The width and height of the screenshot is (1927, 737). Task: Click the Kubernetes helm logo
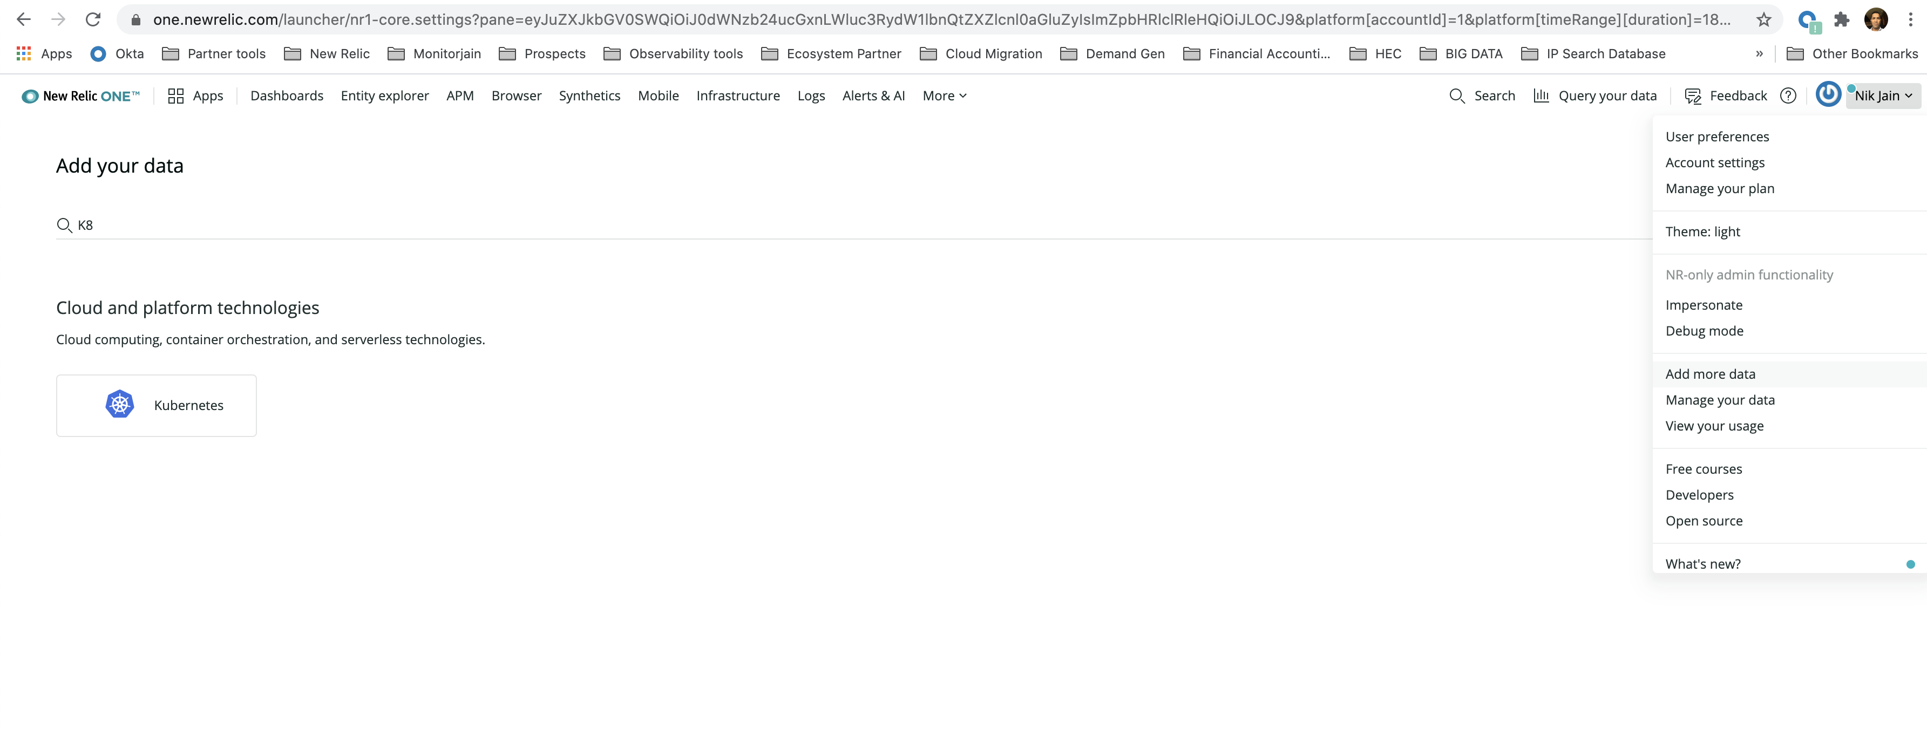120,404
